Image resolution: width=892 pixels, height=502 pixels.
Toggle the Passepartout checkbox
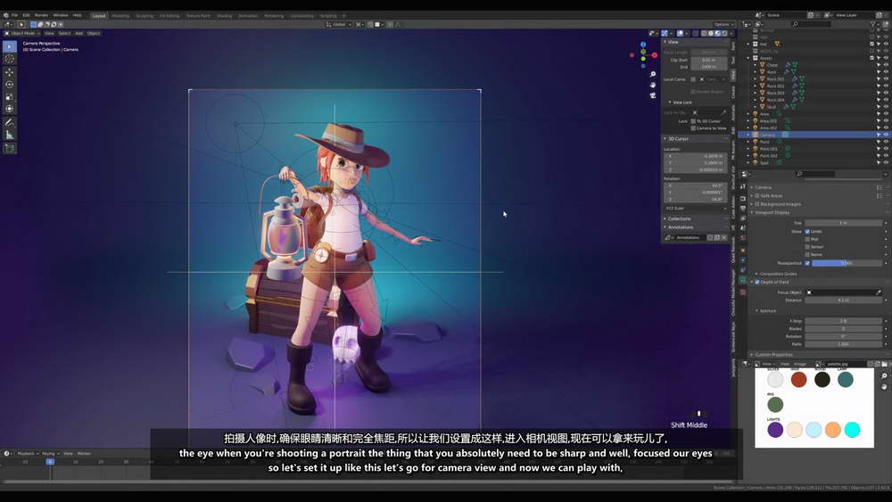tap(807, 263)
